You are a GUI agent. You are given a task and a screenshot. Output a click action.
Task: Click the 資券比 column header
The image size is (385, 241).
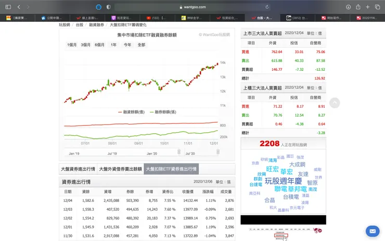[168, 192]
